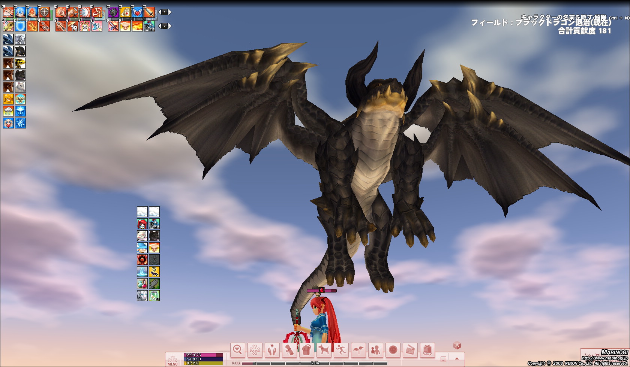The width and height of the screenshot is (630, 367).
Task: Minimize the bottom bar with dash button
Action: [443, 359]
